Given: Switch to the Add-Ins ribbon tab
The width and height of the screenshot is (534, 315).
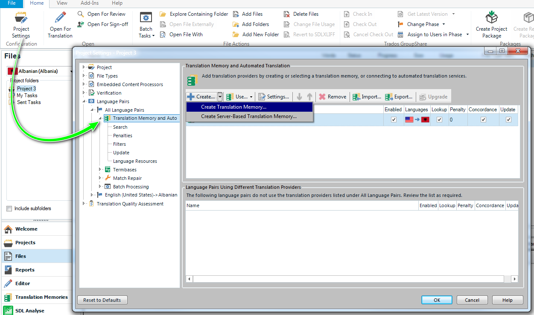Looking at the screenshot, I should (x=90, y=3).
